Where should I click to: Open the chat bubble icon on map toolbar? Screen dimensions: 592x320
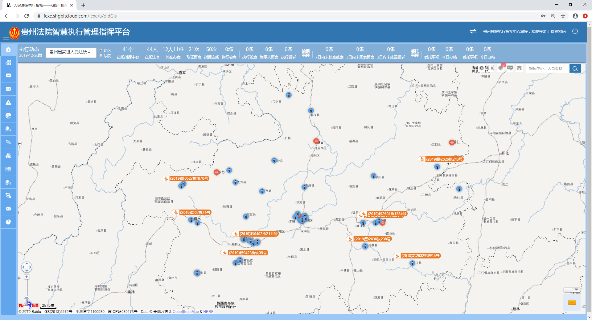tap(510, 68)
